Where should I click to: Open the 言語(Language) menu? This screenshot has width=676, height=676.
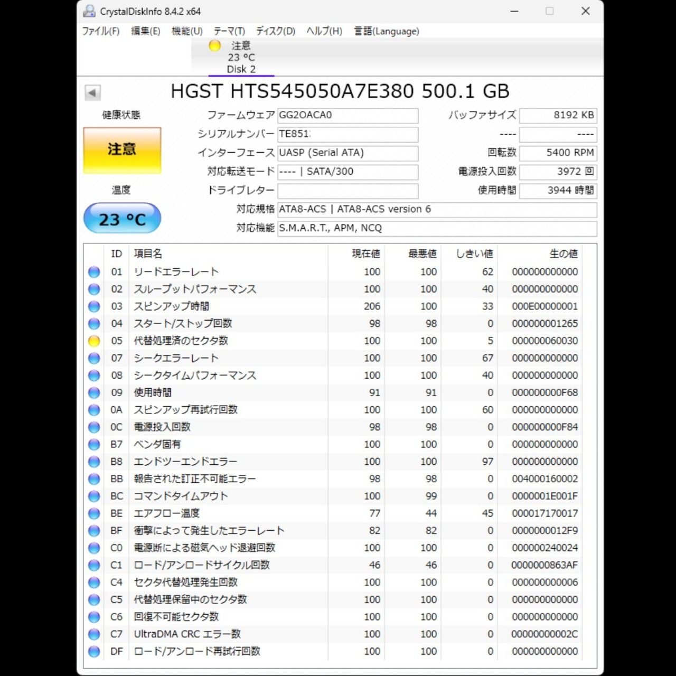click(387, 31)
